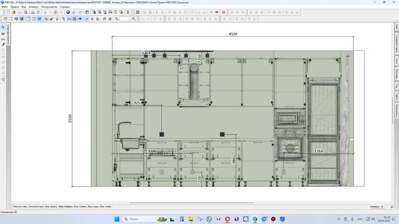
Task: Click the yellow light bulb icon
Action: click(x=57, y=19)
